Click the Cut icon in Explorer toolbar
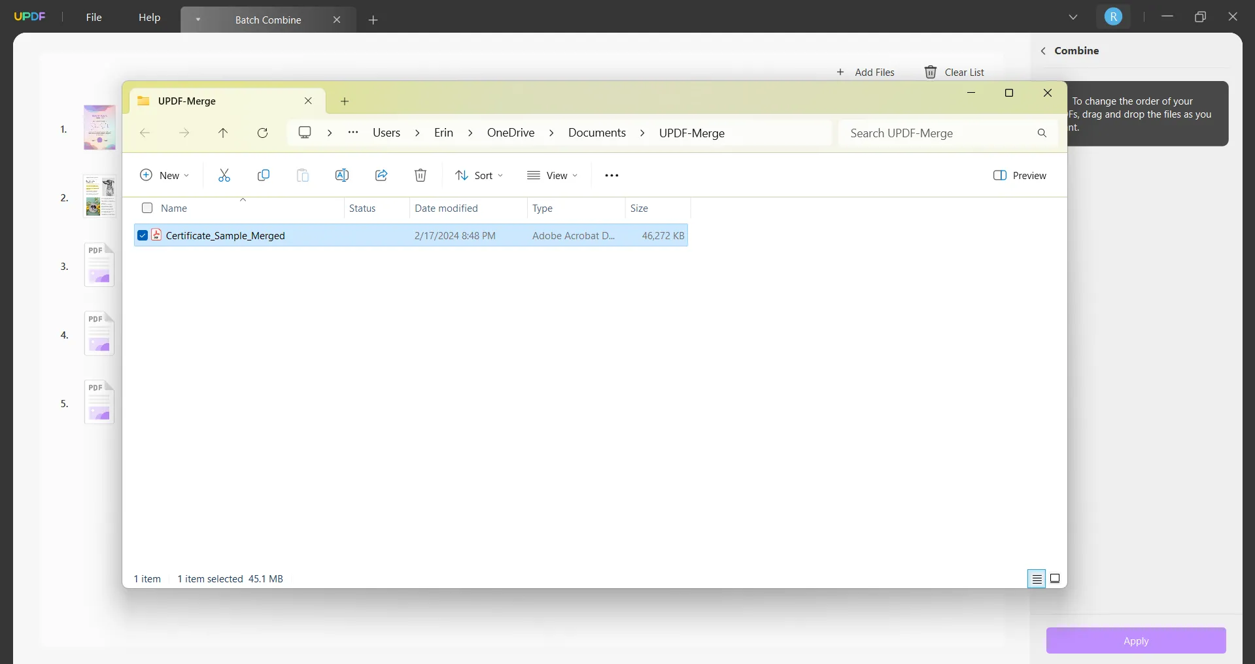 [224, 175]
